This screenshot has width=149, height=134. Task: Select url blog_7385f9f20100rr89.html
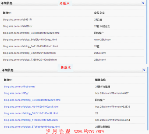pos(30,53)
